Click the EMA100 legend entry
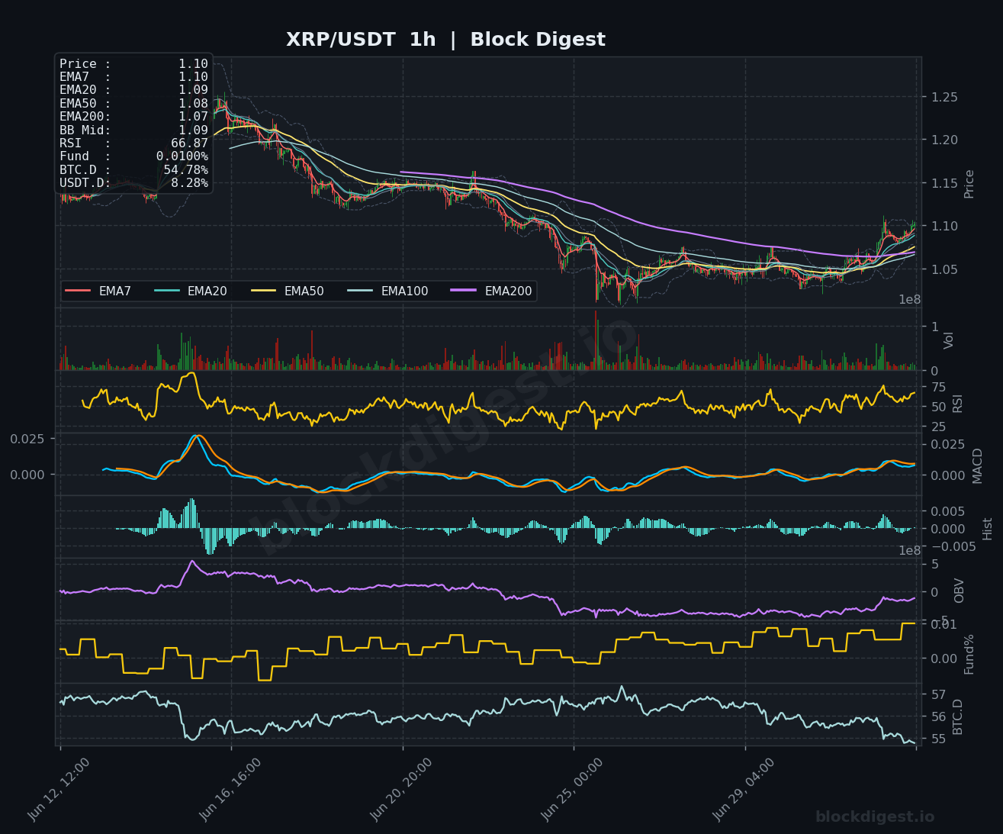This screenshot has width=1003, height=834. click(x=388, y=291)
